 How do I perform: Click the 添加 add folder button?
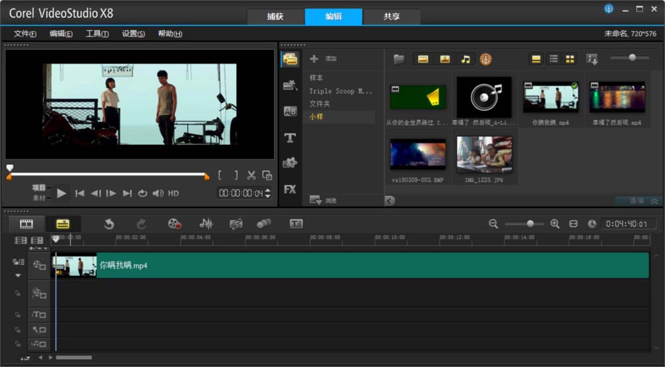323,59
